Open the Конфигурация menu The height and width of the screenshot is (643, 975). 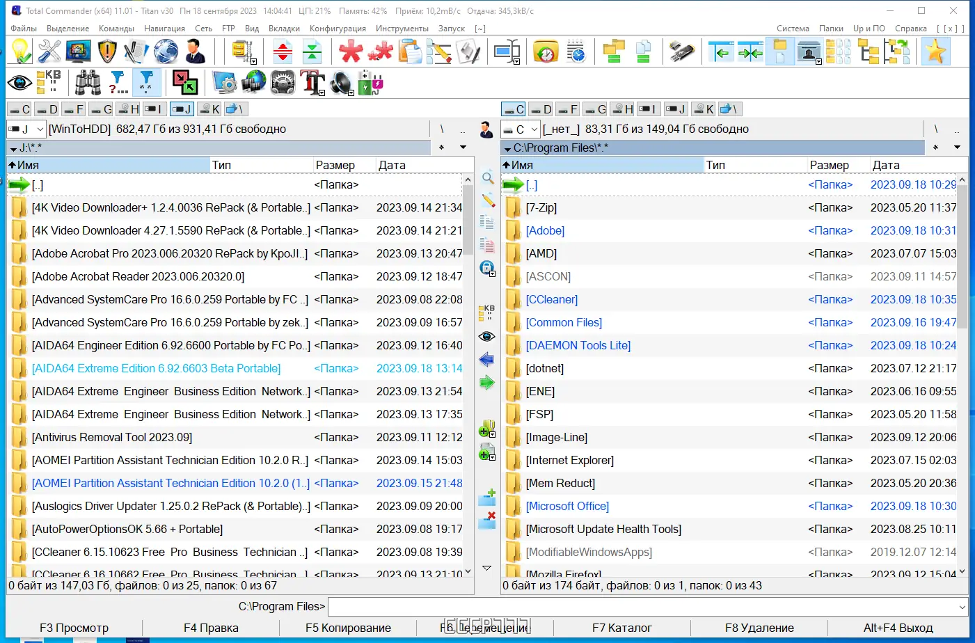(x=338, y=29)
